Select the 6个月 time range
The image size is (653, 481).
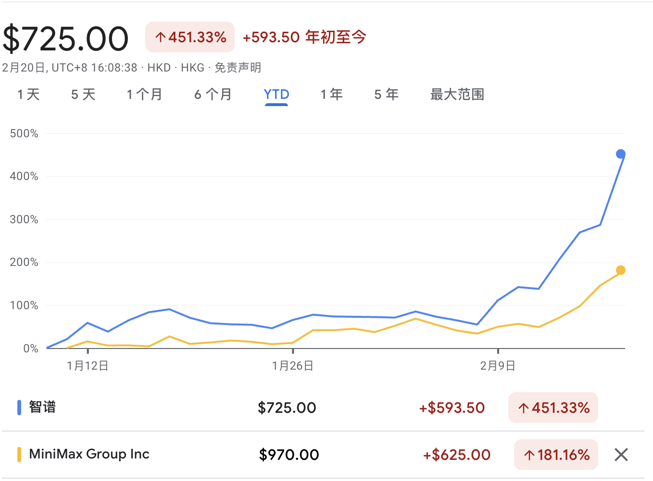[x=213, y=95]
